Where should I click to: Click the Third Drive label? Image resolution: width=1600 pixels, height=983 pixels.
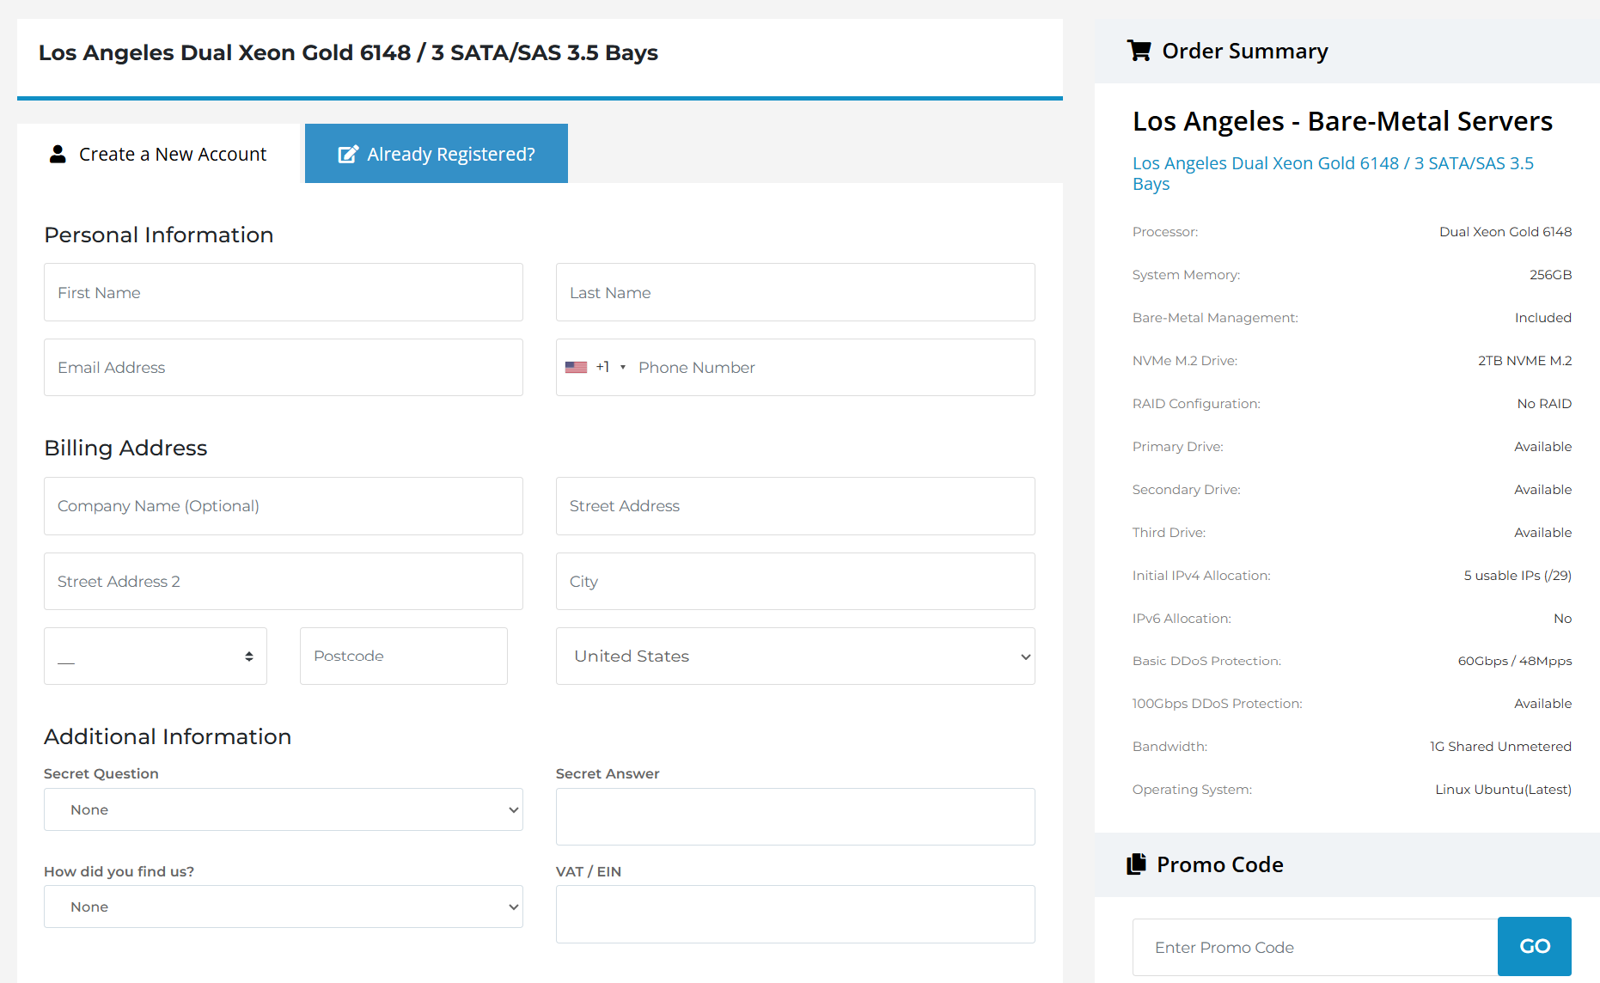[1169, 533]
